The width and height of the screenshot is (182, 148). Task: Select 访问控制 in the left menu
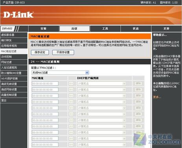14,57
